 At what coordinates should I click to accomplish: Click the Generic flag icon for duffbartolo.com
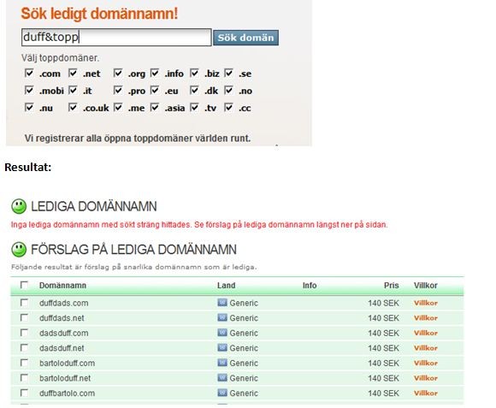pos(222,393)
